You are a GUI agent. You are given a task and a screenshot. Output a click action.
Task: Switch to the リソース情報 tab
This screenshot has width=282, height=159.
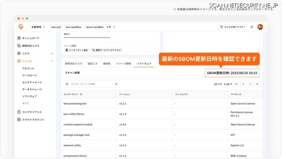click(x=123, y=64)
